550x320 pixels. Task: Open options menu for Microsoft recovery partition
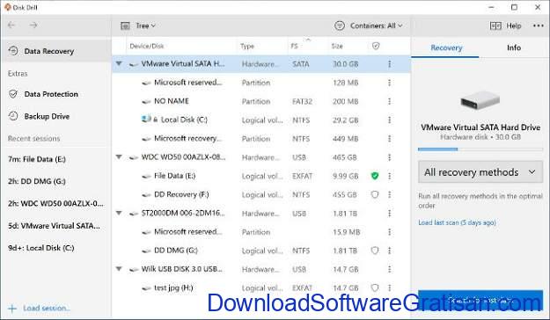coord(389,139)
